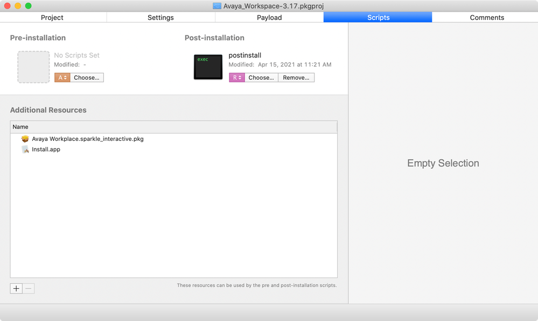This screenshot has height=321, width=538.
Task: Click the postinstall exec script icon
Action: 208,67
